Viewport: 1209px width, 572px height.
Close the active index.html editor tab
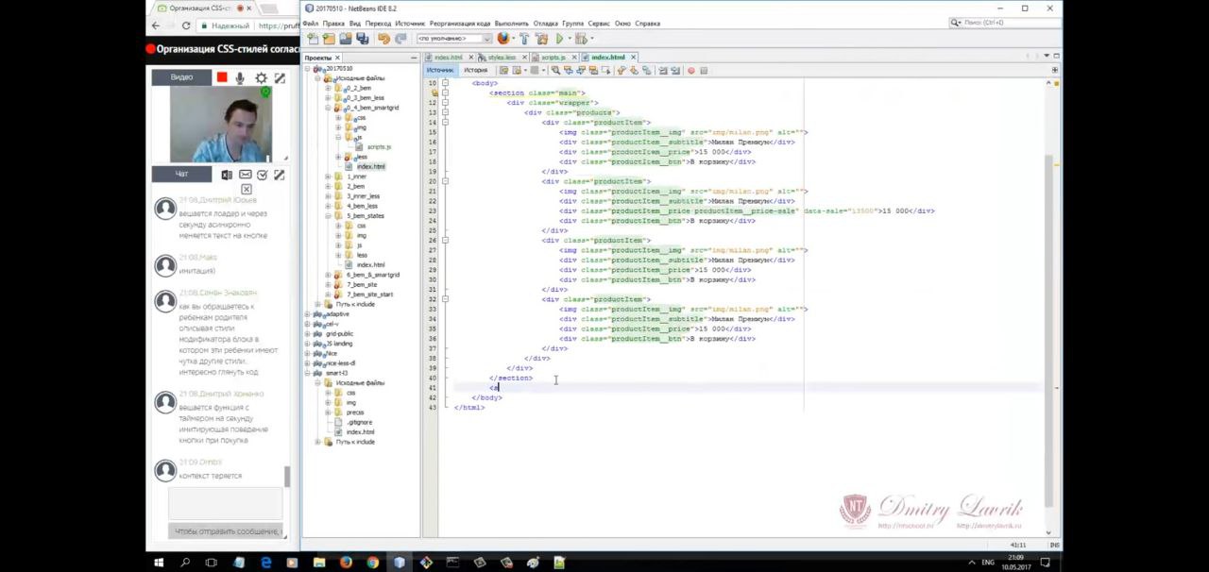[x=633, y=58]
